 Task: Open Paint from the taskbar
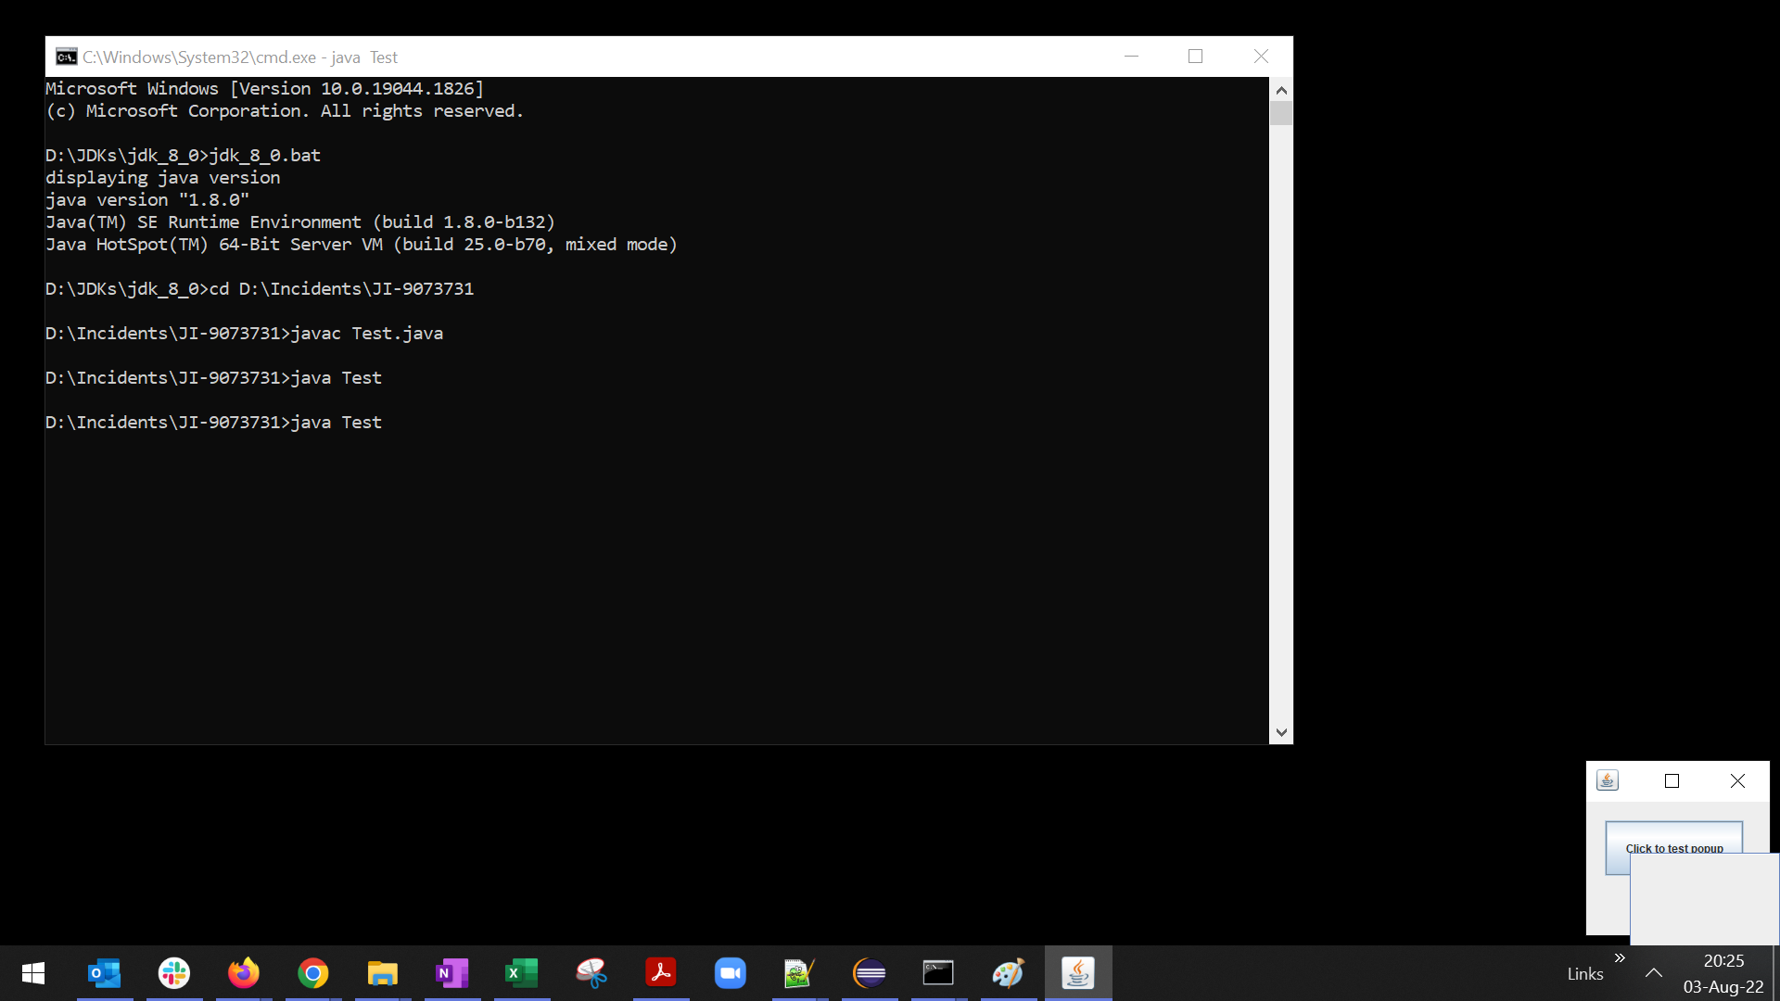pyautogui.click(x=1008, y=973)
